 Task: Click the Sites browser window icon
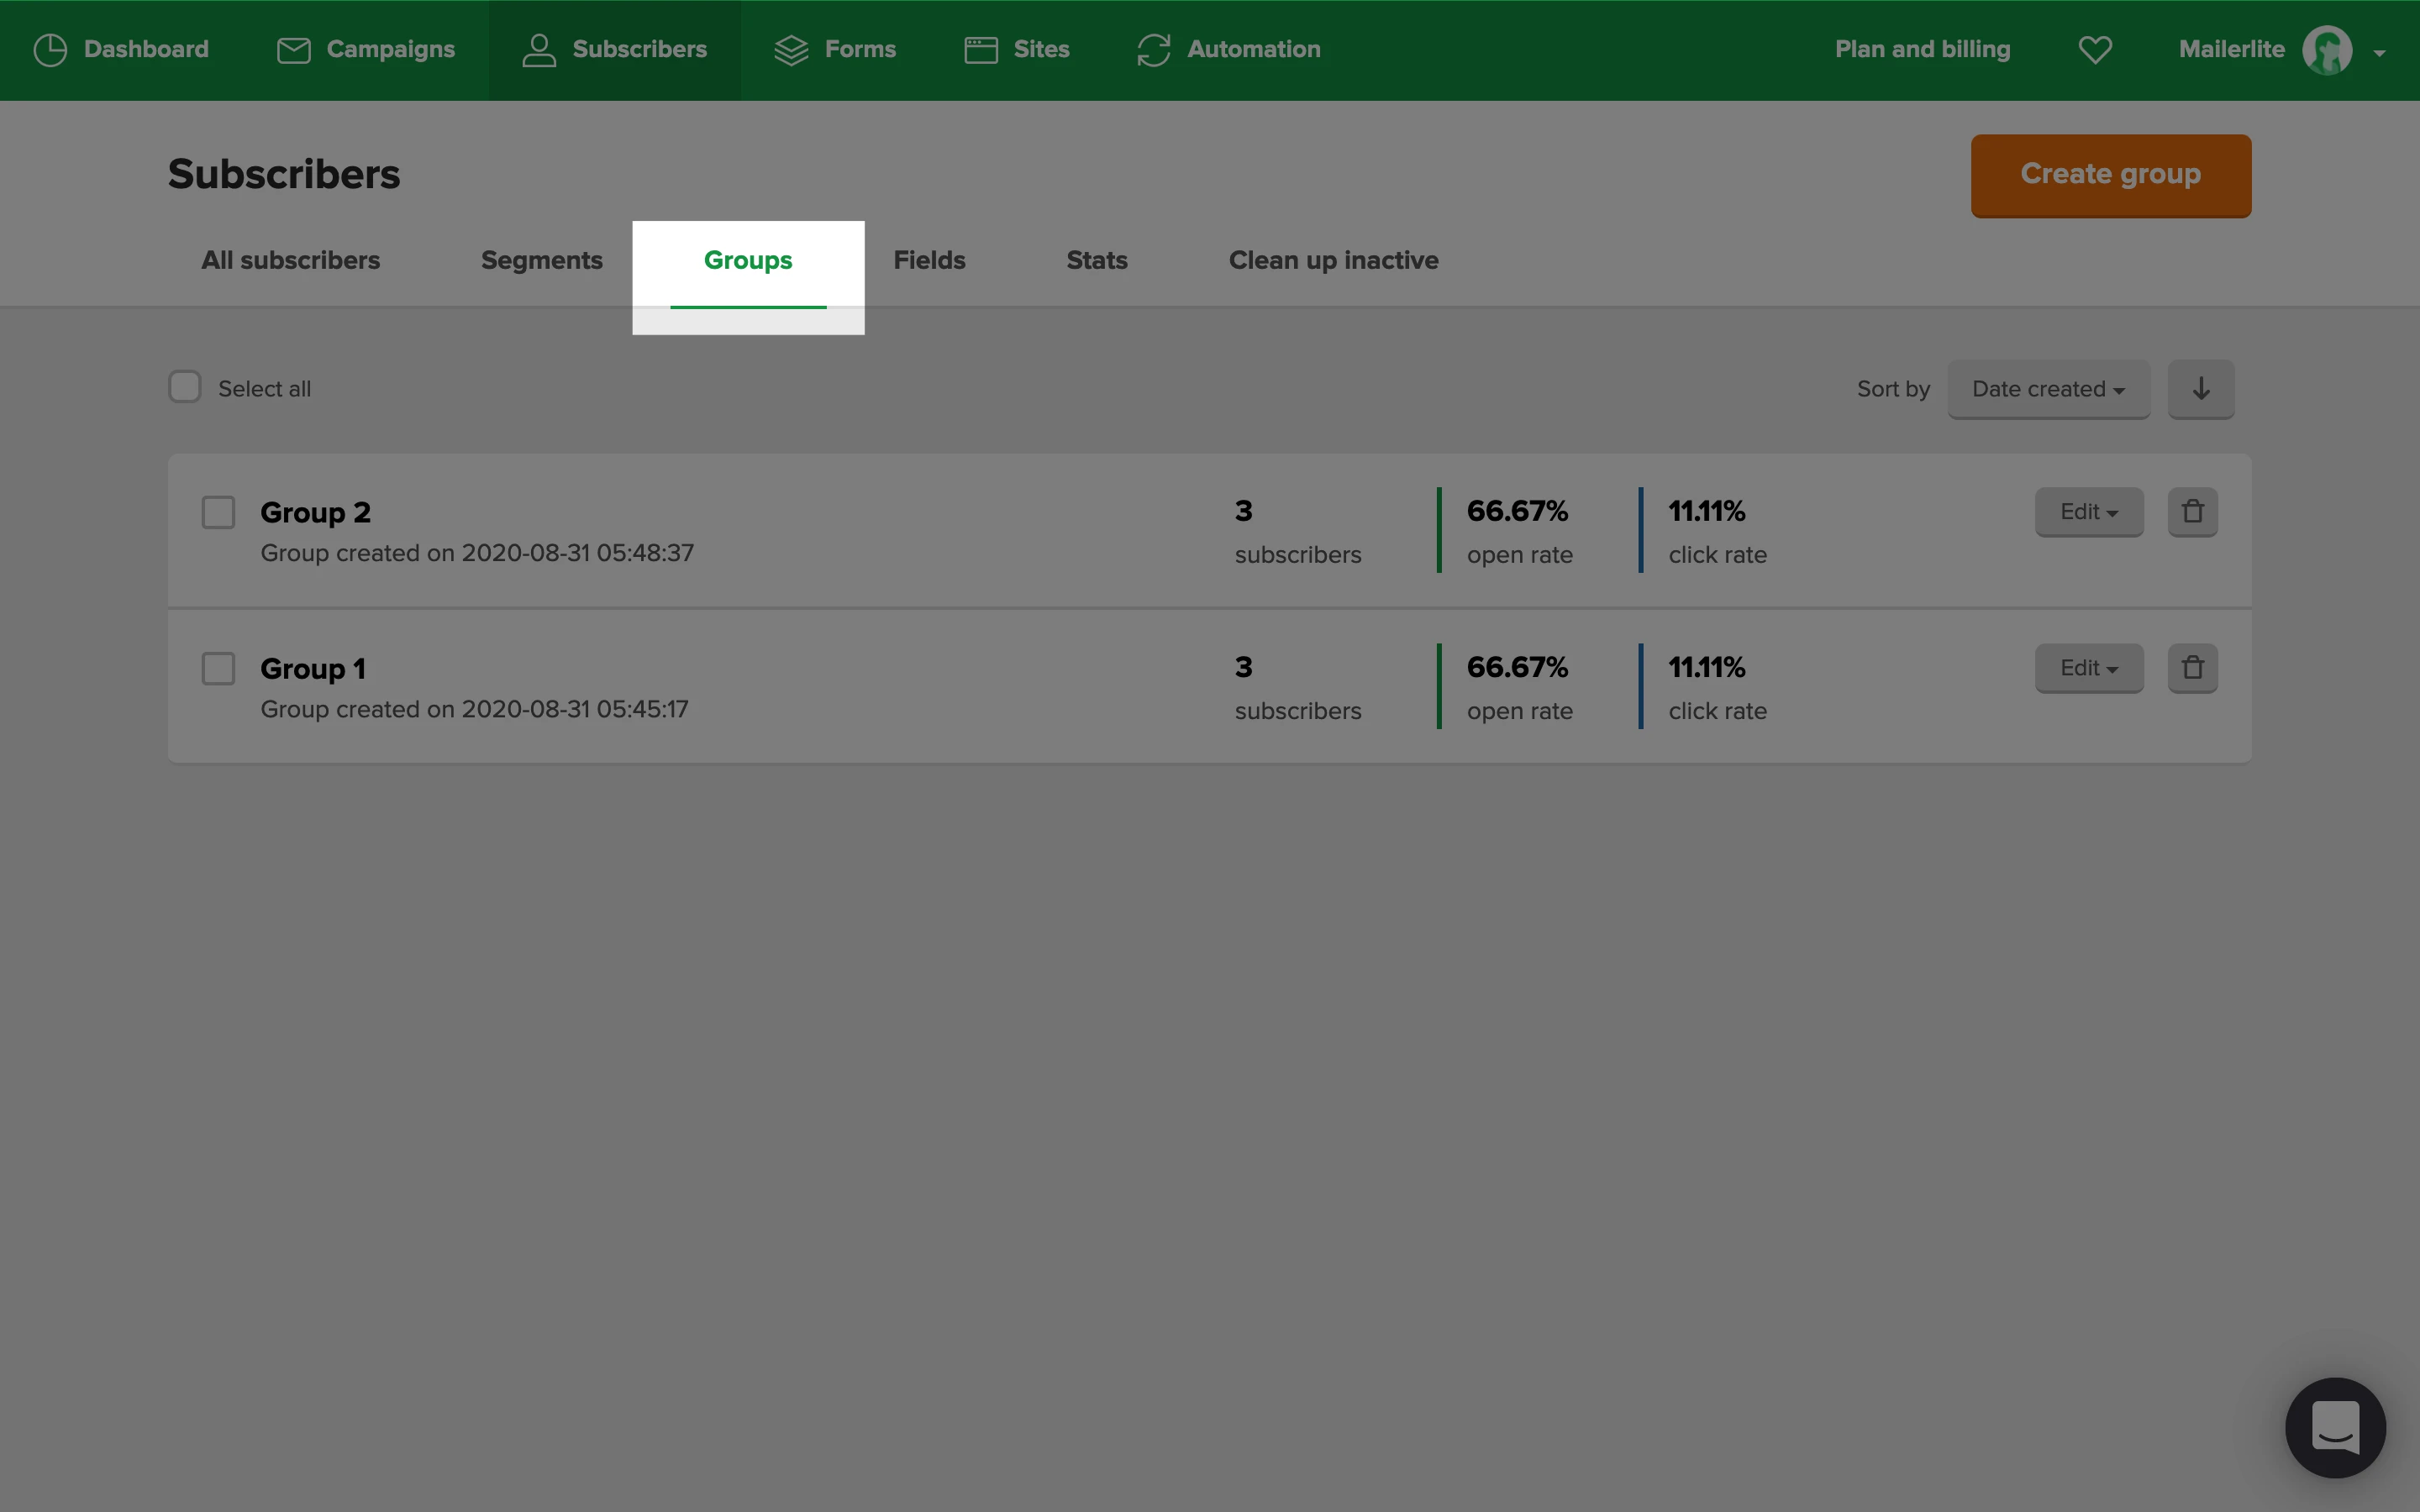coord(981,50)
